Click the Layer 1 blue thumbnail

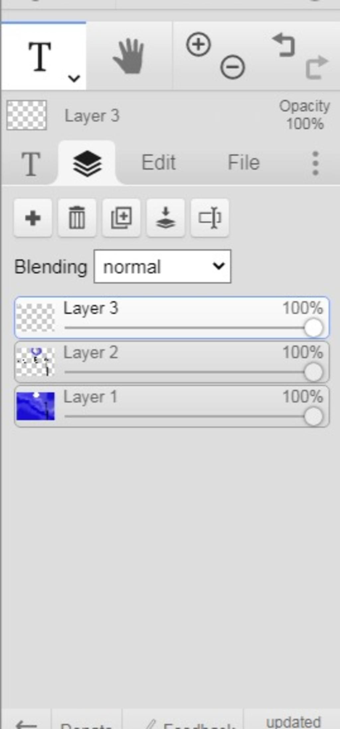tap(36, 406)
